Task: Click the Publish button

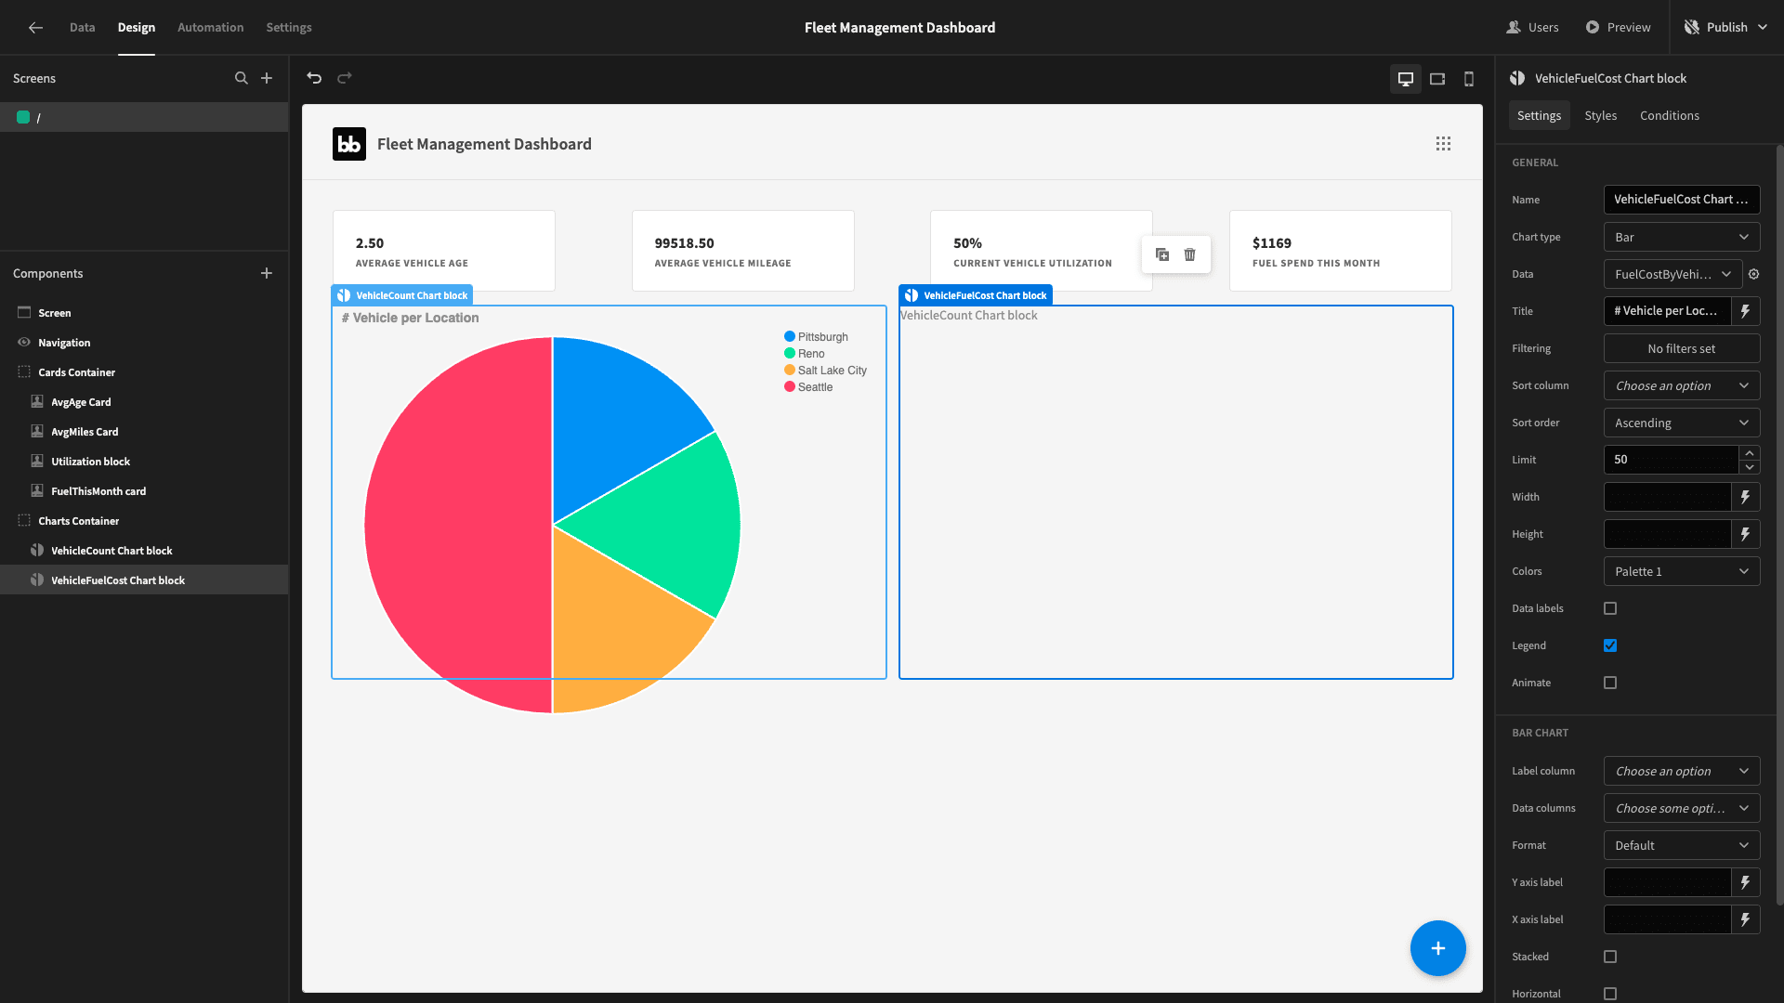Action: pos(1726,28)
